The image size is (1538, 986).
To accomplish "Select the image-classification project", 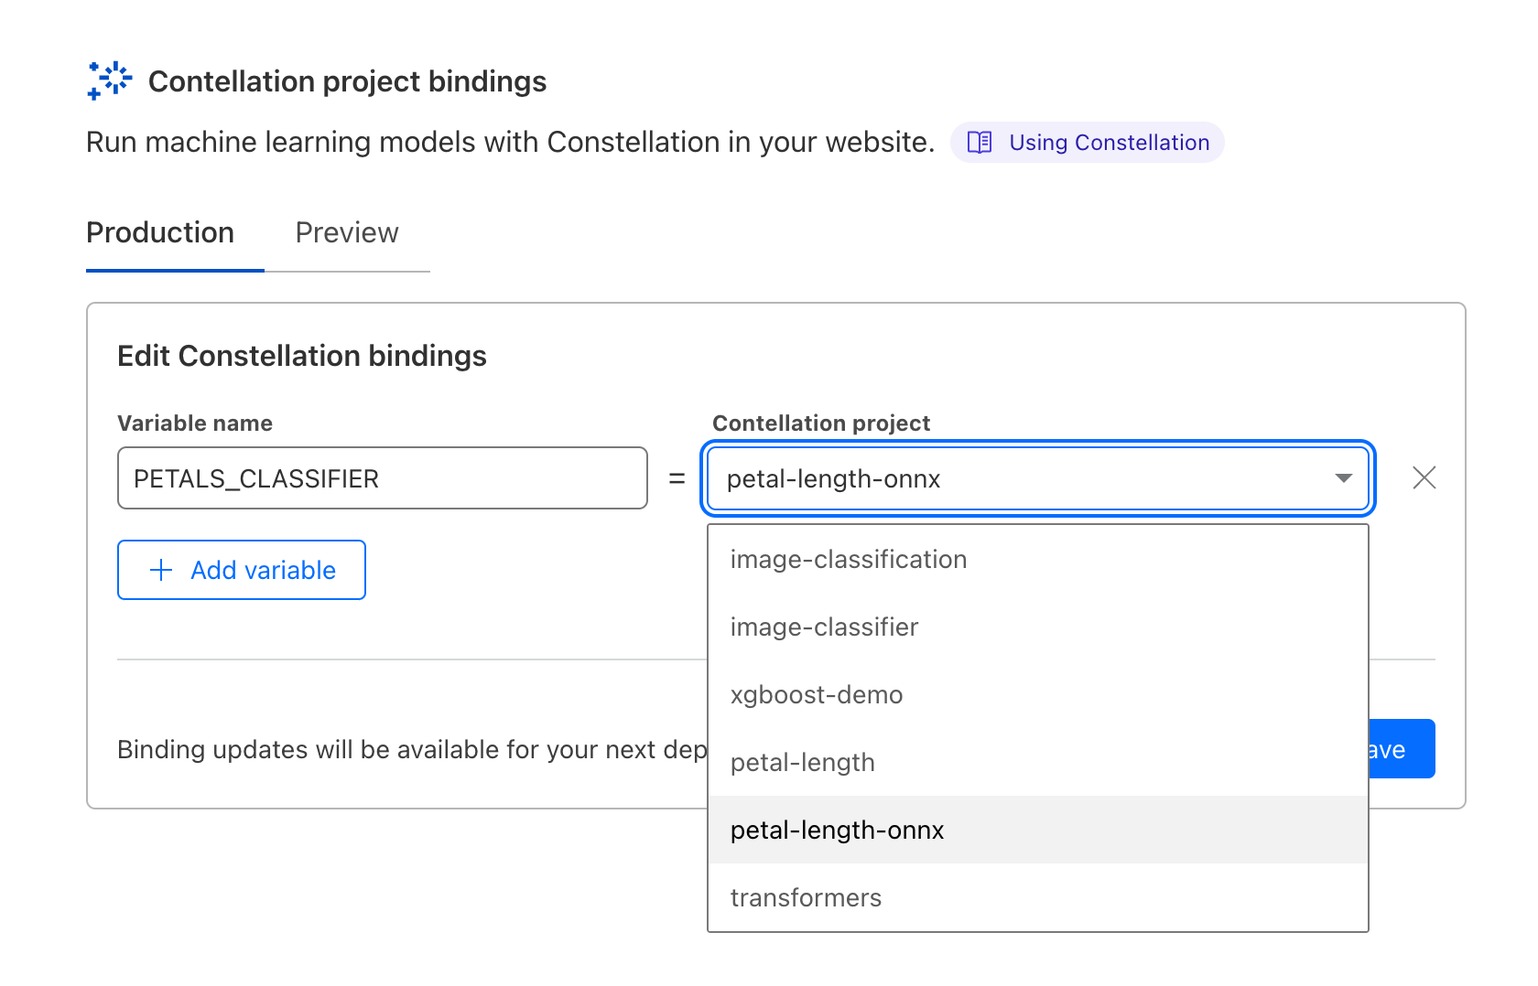I will pos(849,559).
